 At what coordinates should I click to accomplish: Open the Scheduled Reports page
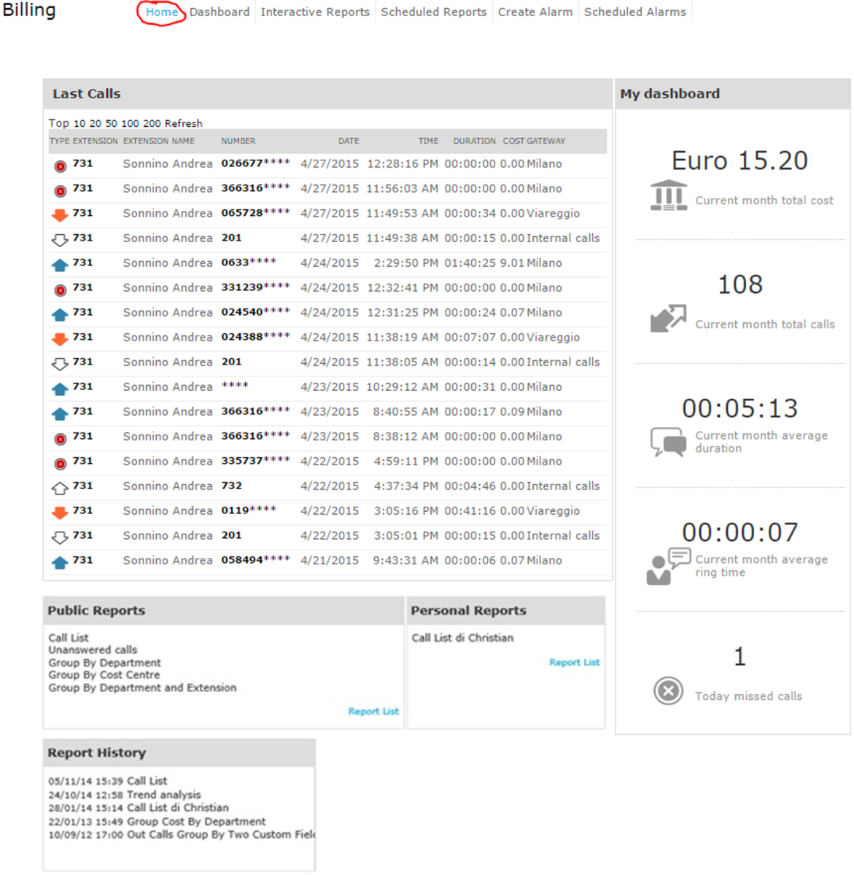click(433, 12)
